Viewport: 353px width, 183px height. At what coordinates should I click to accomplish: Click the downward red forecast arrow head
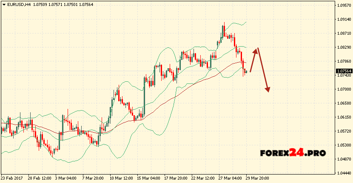click(268, 89)
